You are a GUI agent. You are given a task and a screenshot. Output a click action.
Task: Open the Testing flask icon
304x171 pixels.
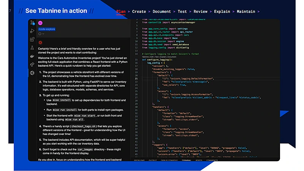point(32,48)
